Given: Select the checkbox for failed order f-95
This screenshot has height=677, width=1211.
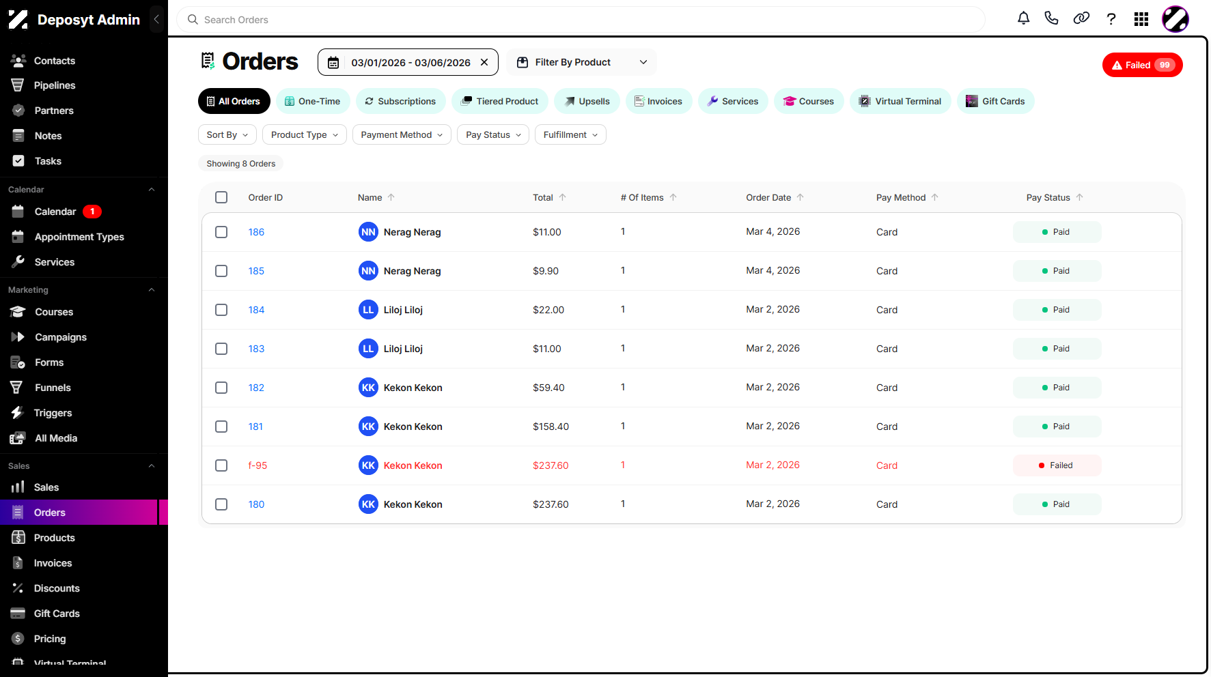Looking at the screenshot, I should point(221,465).
